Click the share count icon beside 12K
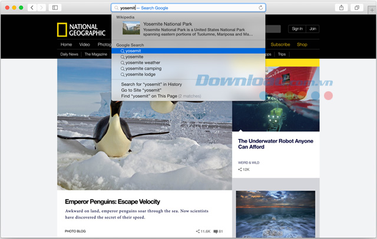Screen dimensions: 377x239 (240, 170)
